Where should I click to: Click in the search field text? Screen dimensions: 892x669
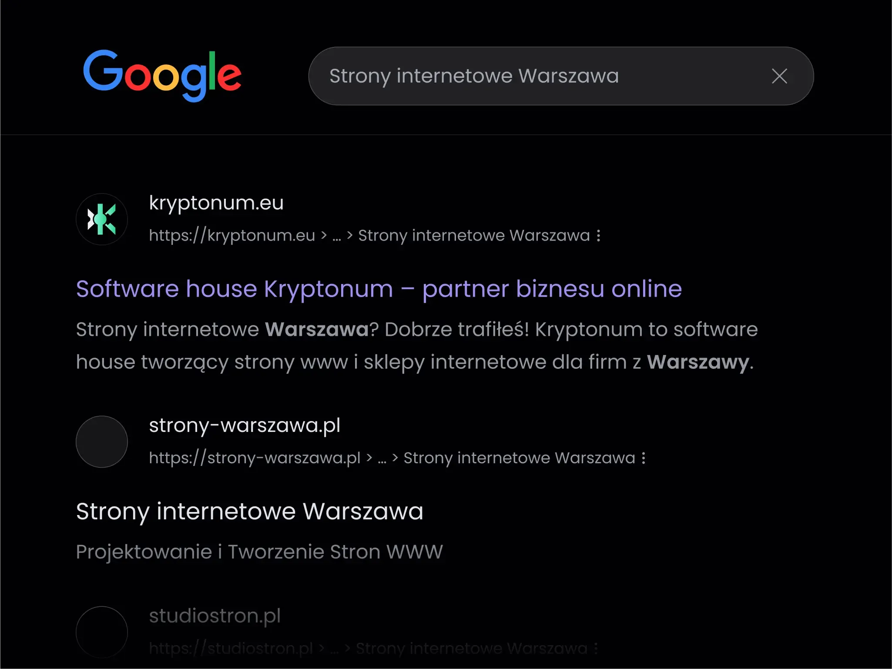(x=473, y=76)
